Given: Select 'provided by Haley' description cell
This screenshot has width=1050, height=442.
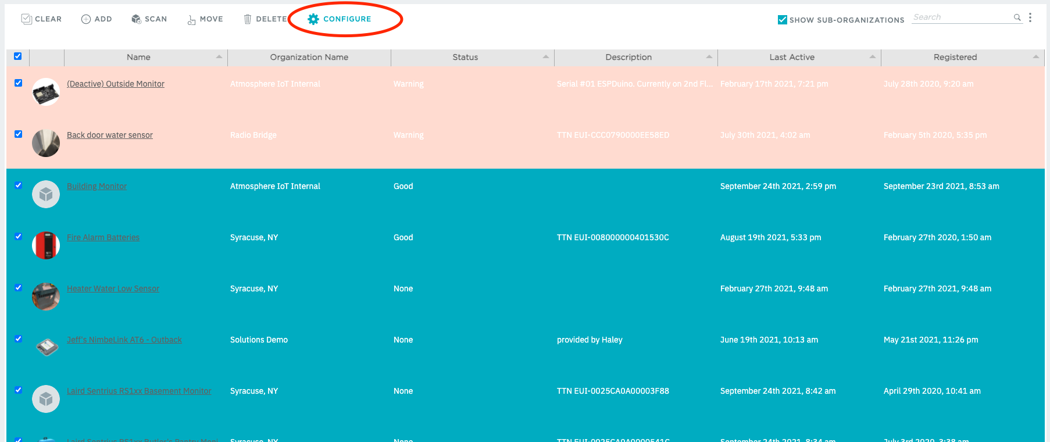Looking at the screenshot, I should tap(590, 340).
